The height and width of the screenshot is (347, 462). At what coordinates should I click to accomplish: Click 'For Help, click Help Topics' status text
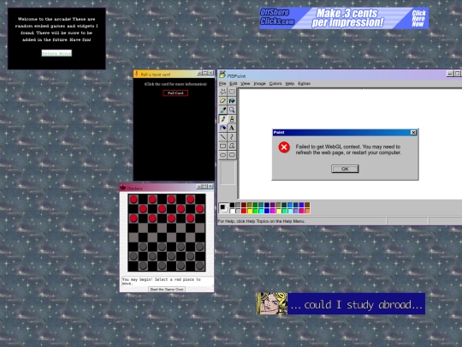click(x=261, y=221)
